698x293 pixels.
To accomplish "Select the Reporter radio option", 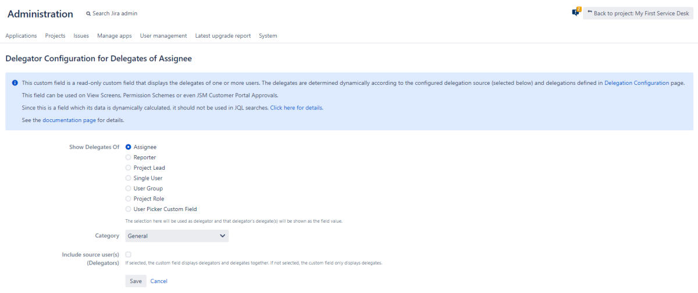I will coord(129,158).
